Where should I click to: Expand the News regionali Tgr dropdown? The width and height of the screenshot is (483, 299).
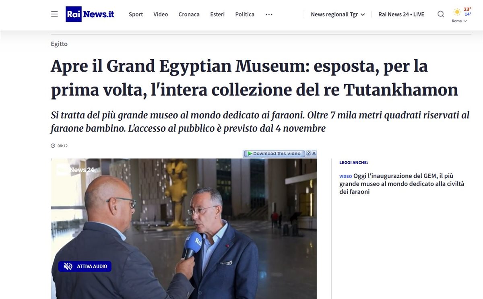(x=338, y=14)
